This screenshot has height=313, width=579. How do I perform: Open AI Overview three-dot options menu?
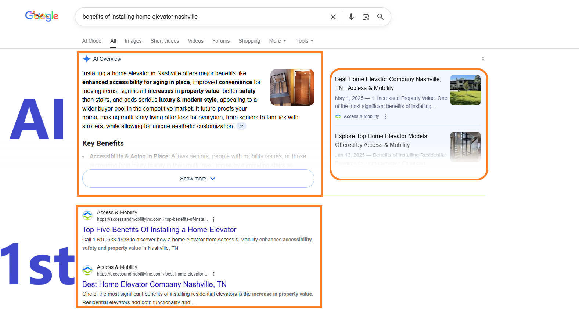[x=483, y=59]
